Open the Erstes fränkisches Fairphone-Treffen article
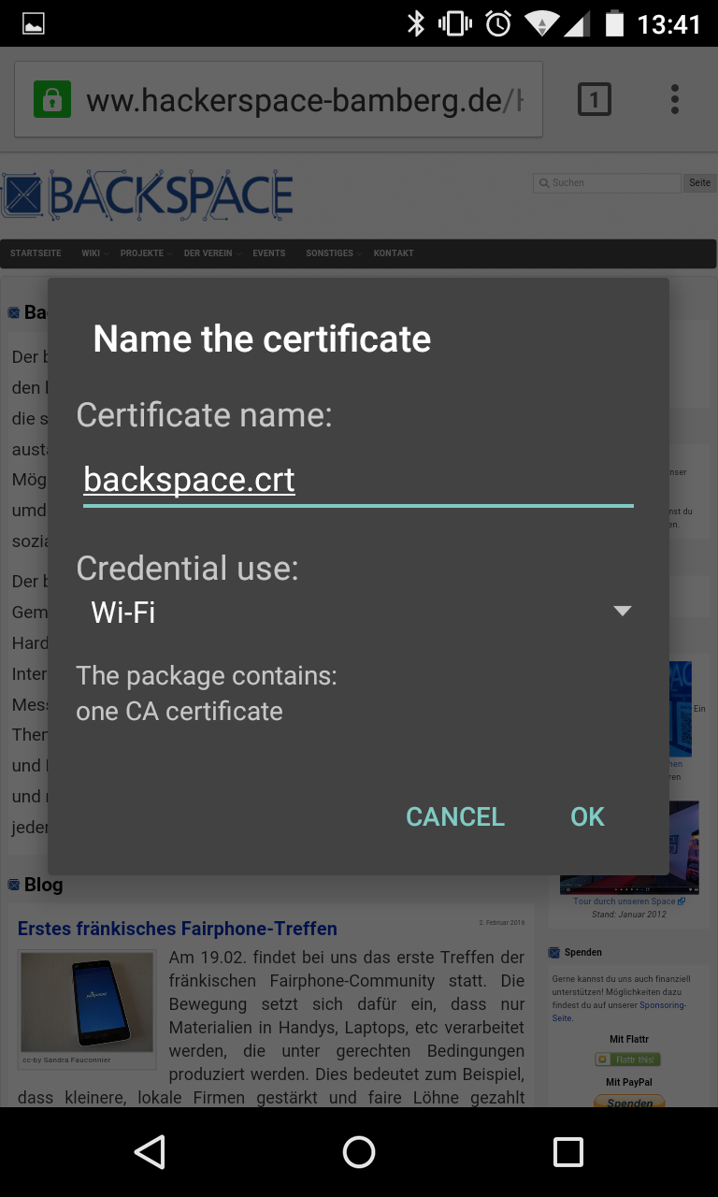 (x=178, y=929)
